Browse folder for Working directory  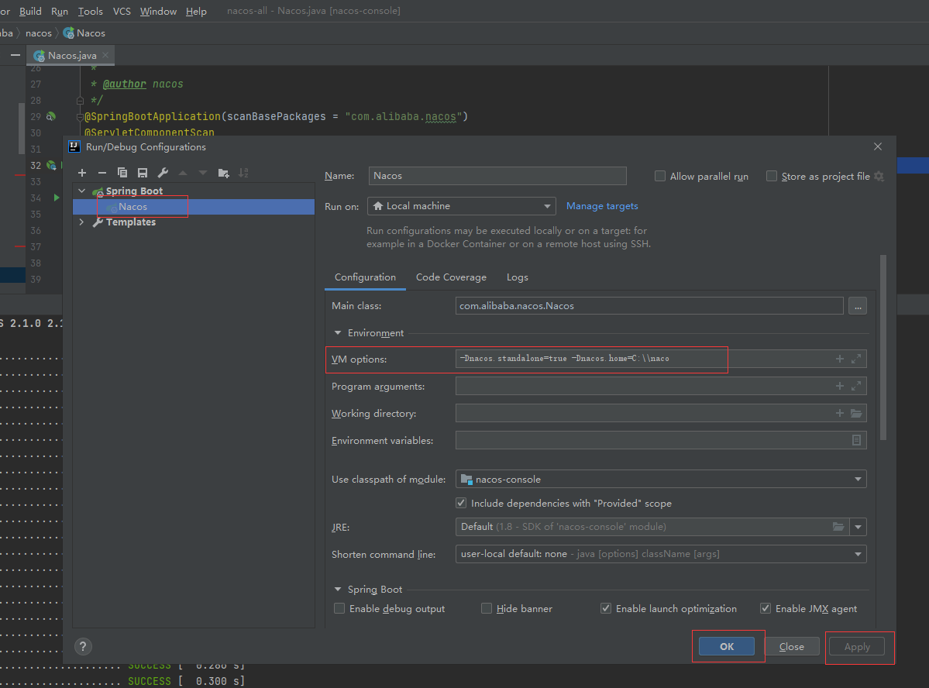click(856, 413)
